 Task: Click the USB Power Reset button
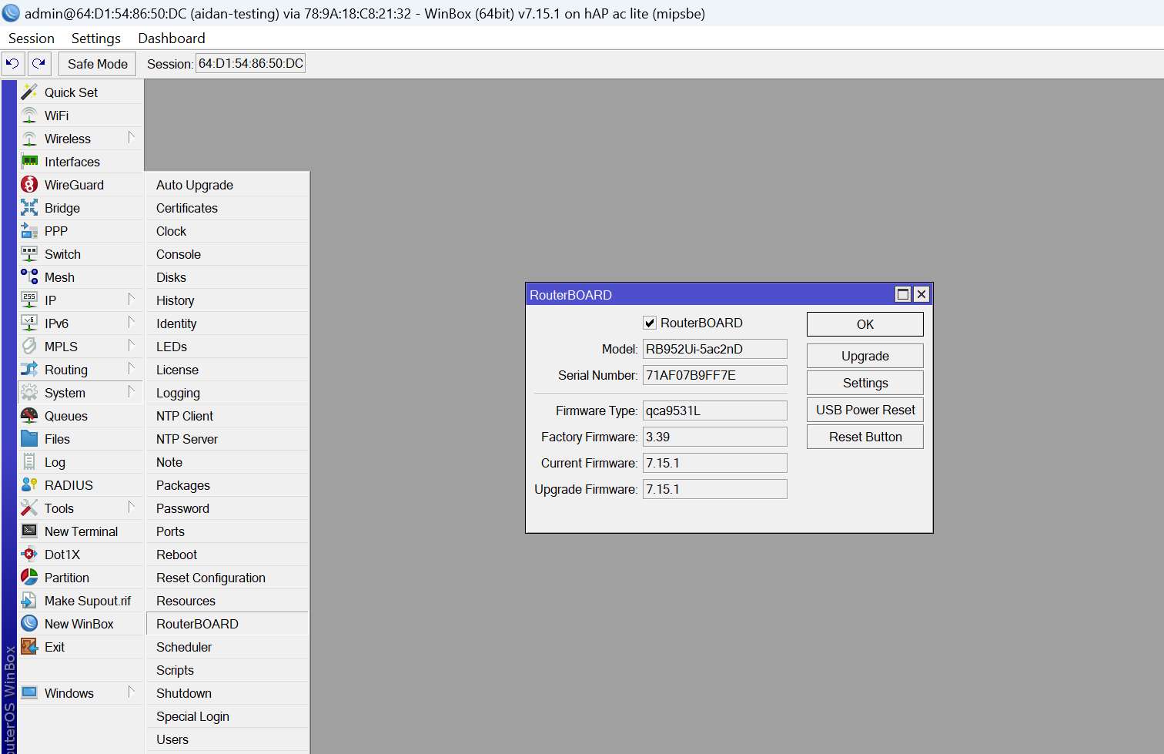click(865, 410)
